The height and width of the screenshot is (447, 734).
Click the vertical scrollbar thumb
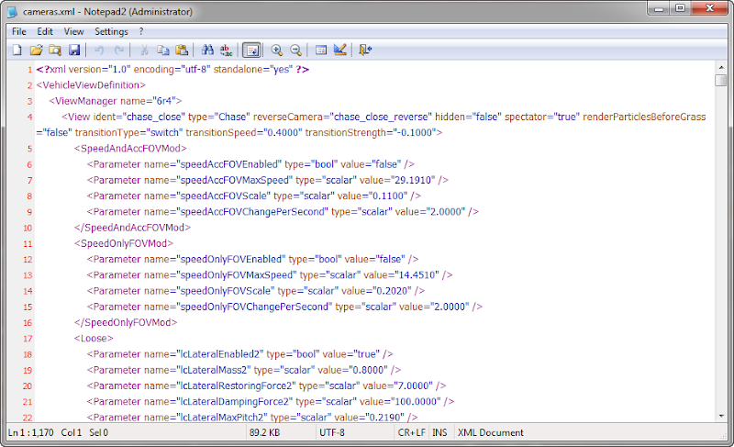tap(721, 80)
